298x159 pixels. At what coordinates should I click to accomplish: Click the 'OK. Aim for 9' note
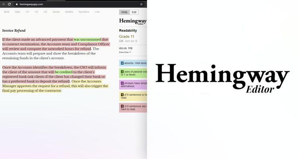(x=128, y=41)
